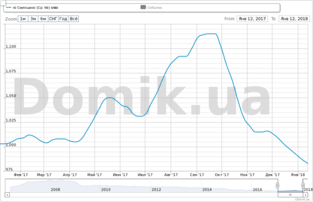Select the Год zoom range
This screenshot has height=202, width=313.
coord(63,19)
